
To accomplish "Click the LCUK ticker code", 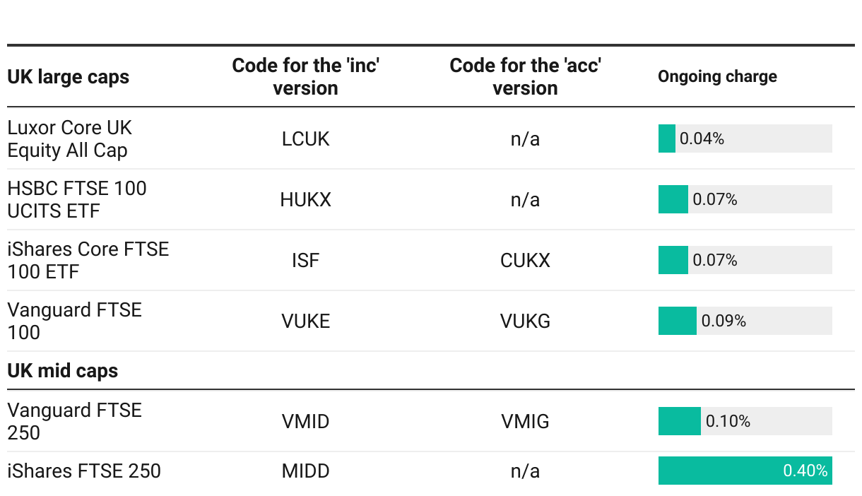I will 305,138.
